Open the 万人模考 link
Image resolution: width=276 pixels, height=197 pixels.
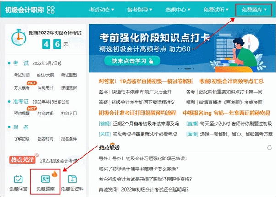(x=22, y=88)
